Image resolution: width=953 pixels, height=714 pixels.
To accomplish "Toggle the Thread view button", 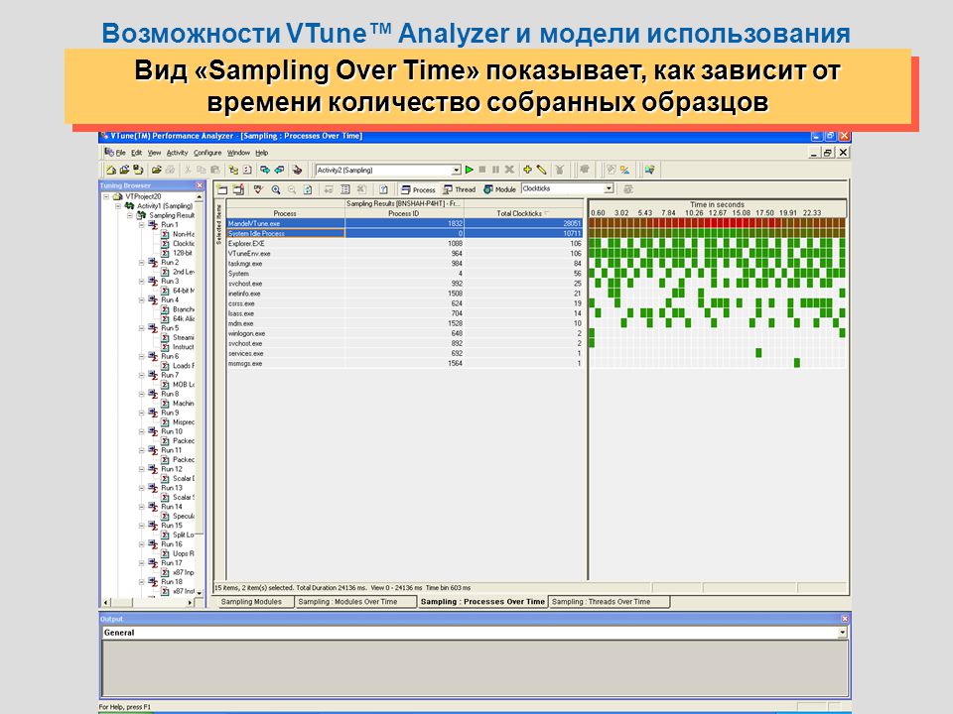I will click(460, 189).
